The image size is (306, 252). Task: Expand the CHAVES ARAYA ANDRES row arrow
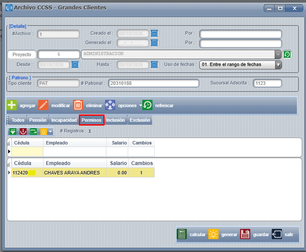pyautogui.click(x=9, y=173)
